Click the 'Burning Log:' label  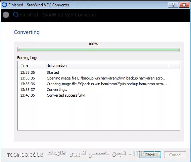27,58
